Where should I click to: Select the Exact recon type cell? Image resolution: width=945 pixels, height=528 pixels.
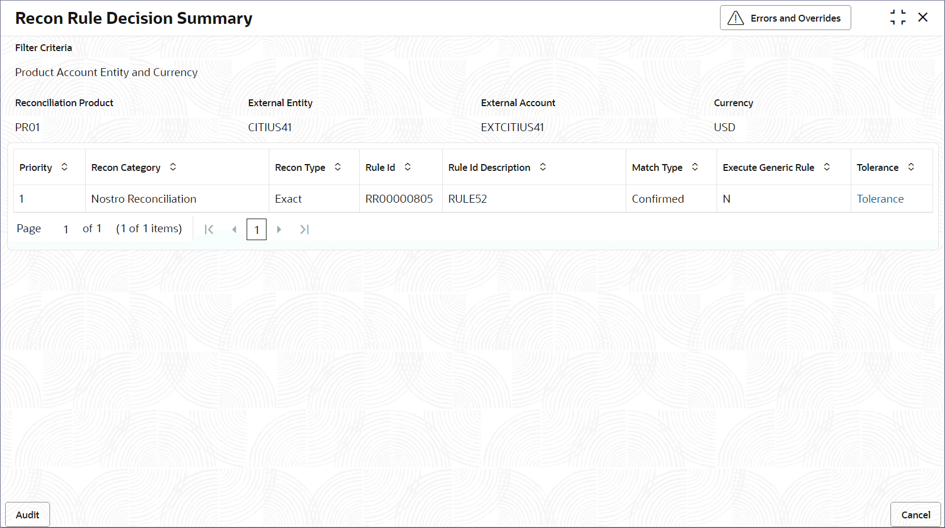[314, 199]
